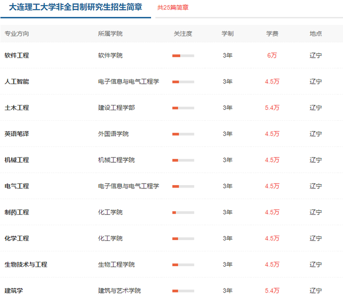Click 外国语学院 college cell
Viewport: 343px width, 301px height.
coord(113,134)
